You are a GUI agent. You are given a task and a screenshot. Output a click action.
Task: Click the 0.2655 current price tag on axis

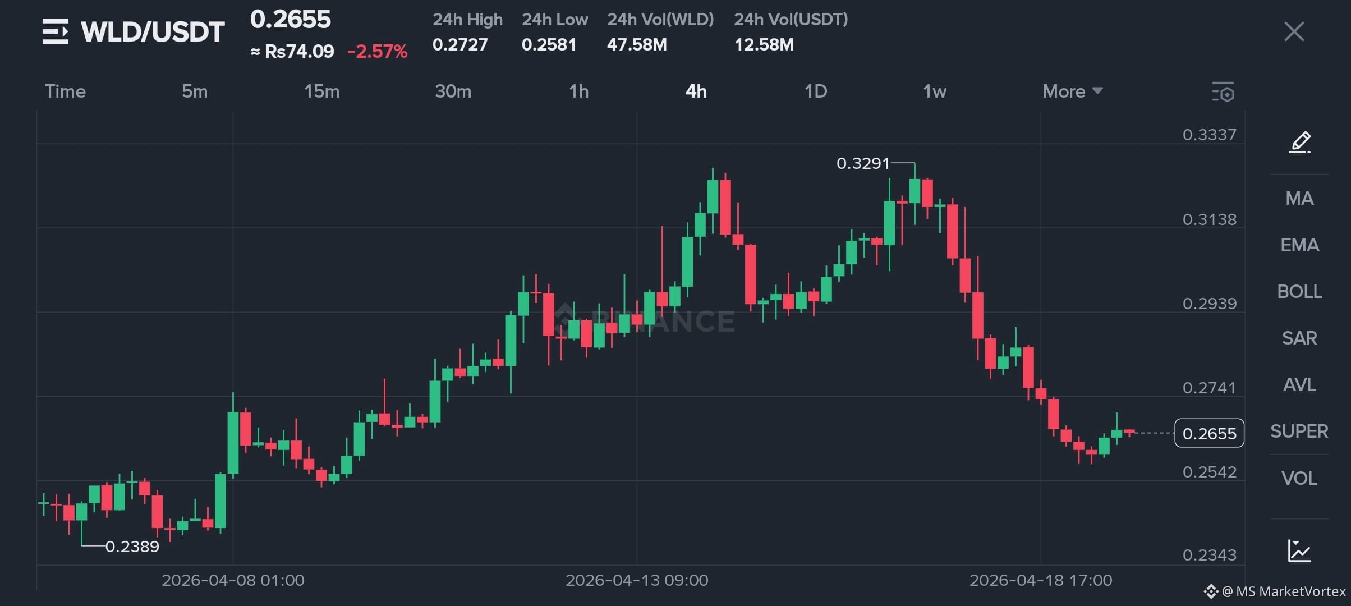(x=1209, y=433)
